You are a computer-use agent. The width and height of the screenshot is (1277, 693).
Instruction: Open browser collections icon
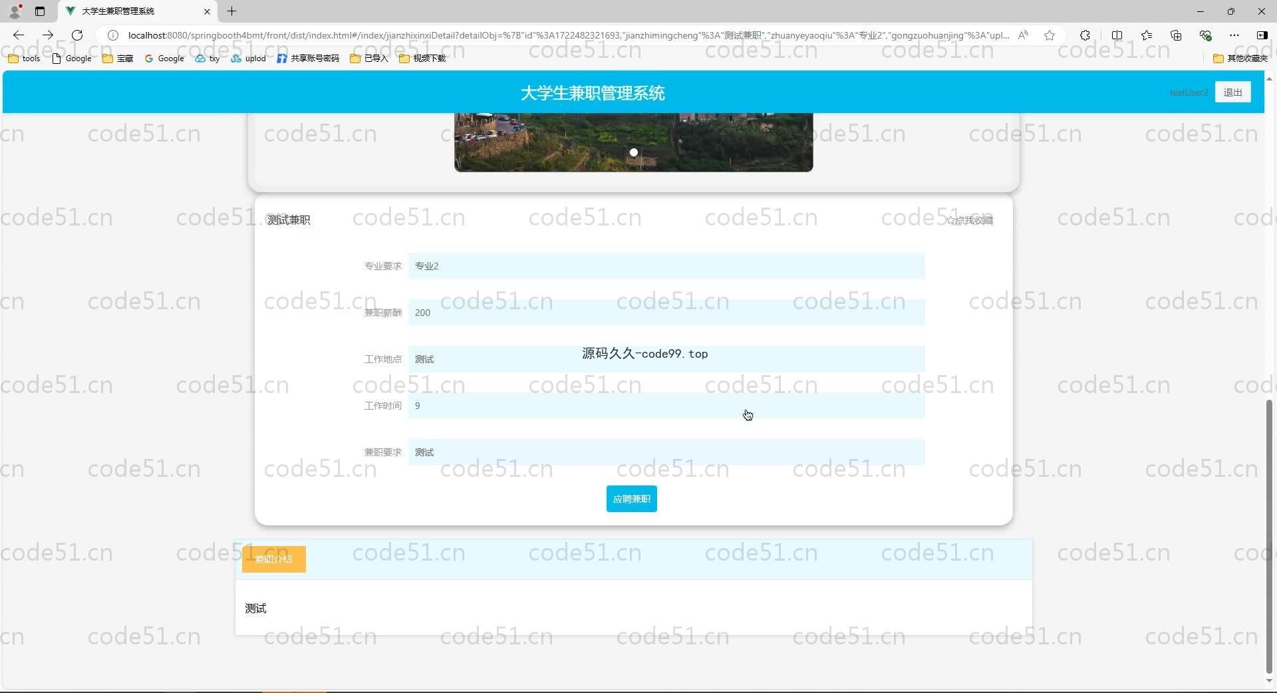(x=1176, y=35)
